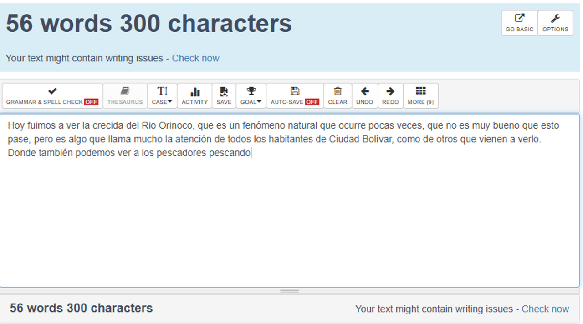Image resolution: width=583 pixels, height=324 pixels.
Task: Follow the top Check now link
Action: [195, 58]
